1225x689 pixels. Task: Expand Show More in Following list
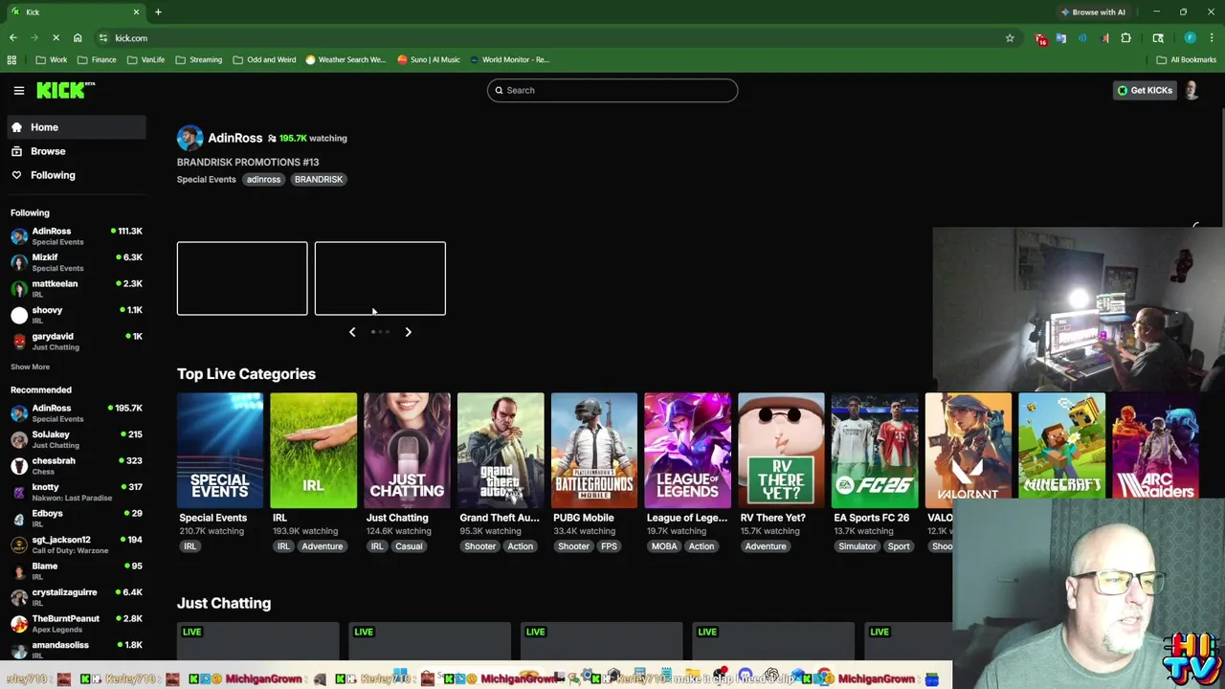click(x=30, y=367)
